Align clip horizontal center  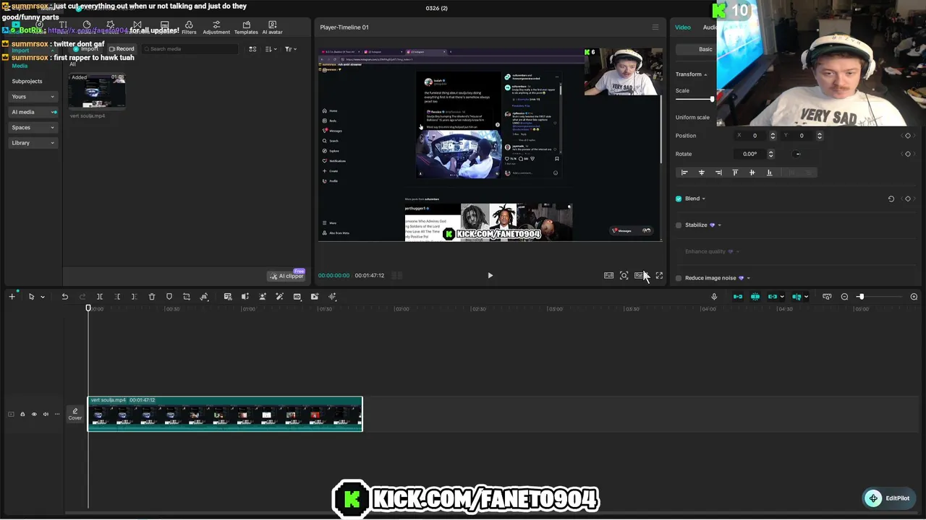click(x=701, y=173)
